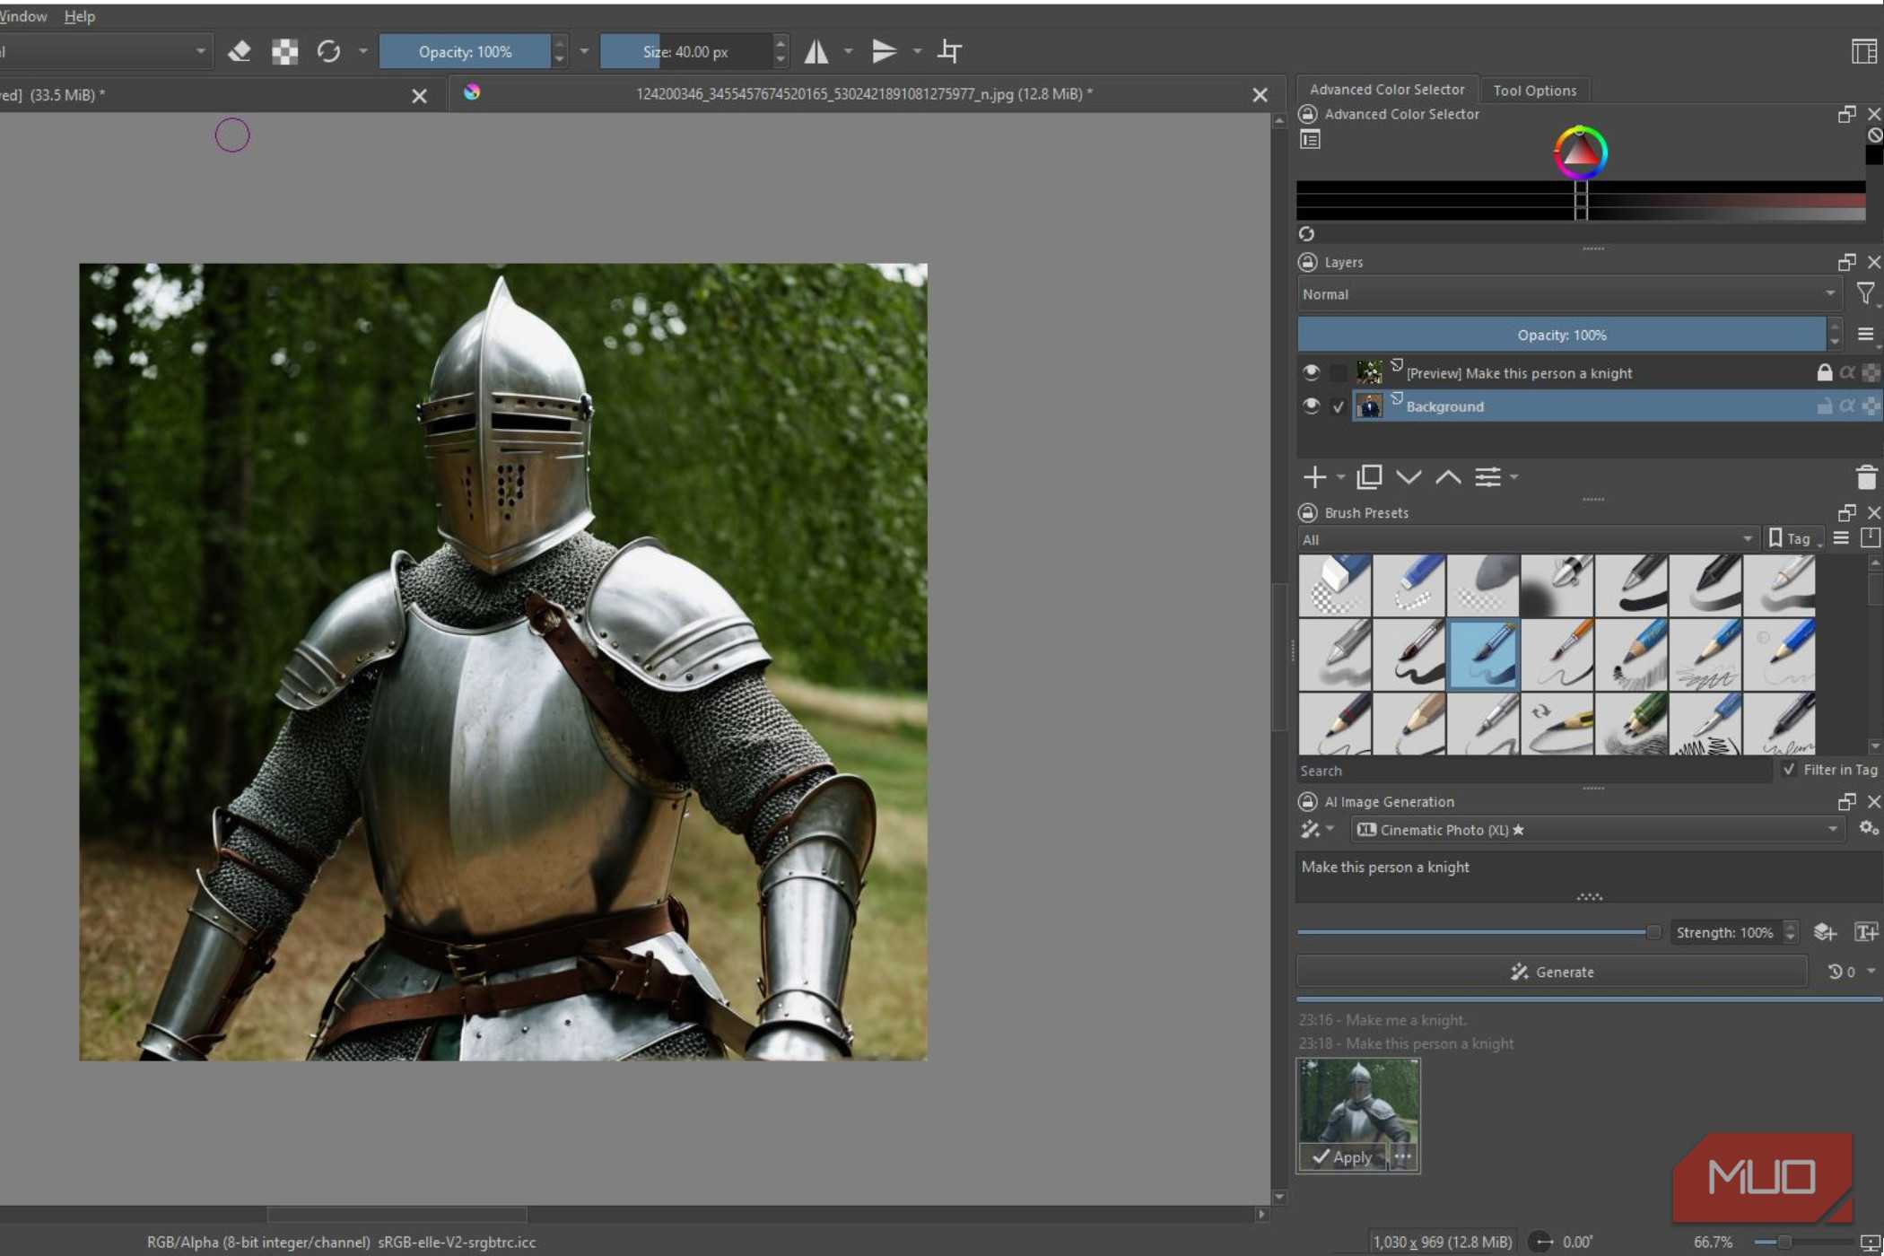1884x1256 pixels.
Task: Click the Make this person a knight prompt
Action: (x=1589, y=868)
